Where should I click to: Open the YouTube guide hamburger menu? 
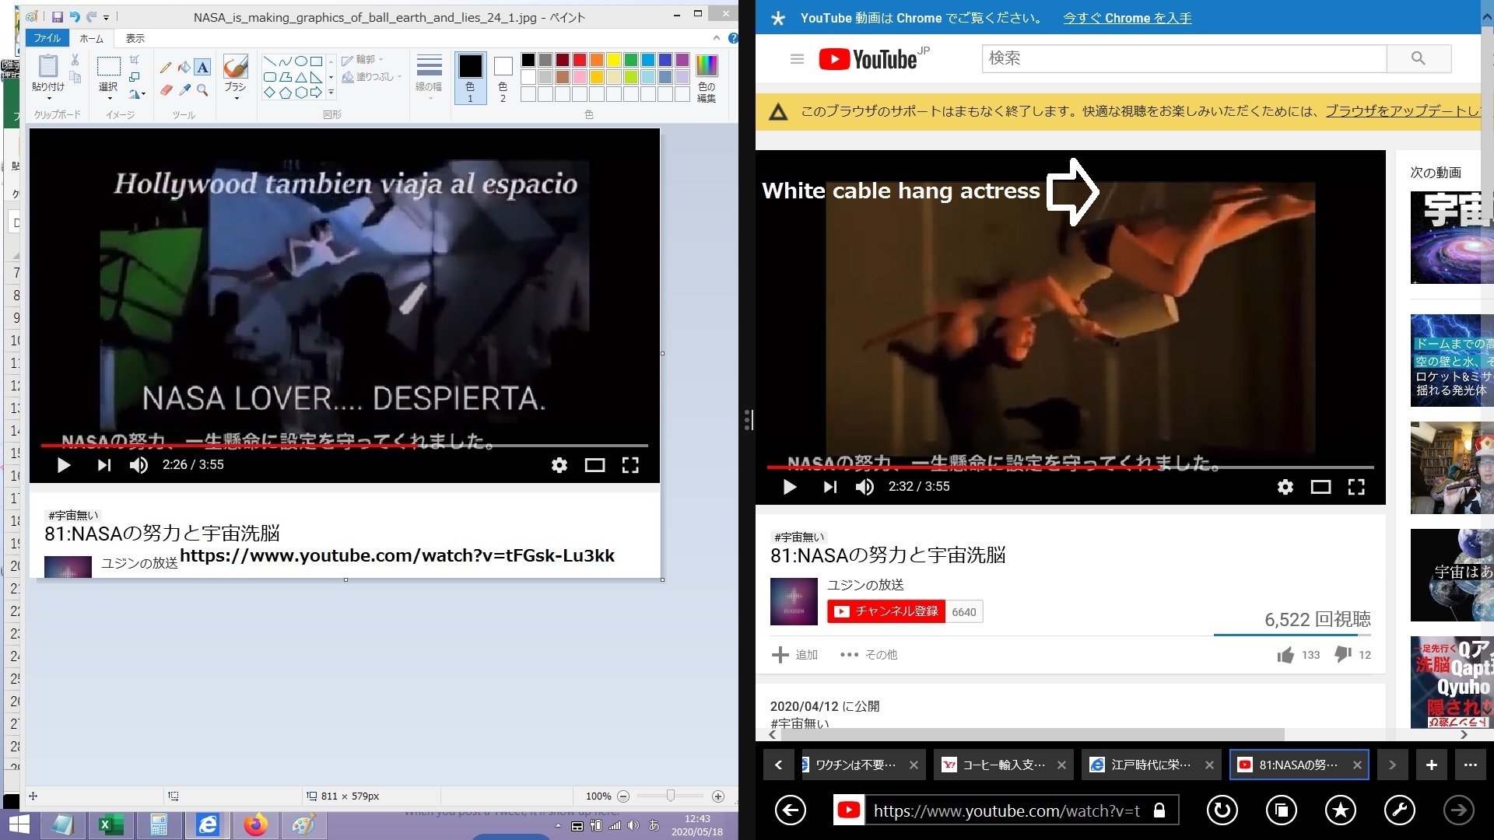point(797,59)
